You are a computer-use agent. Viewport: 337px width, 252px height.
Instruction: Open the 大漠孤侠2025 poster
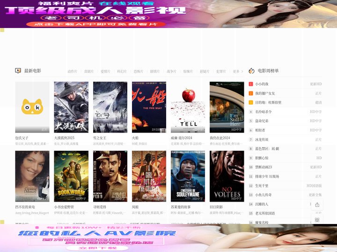pyautogui.click(x=71, y=107)
